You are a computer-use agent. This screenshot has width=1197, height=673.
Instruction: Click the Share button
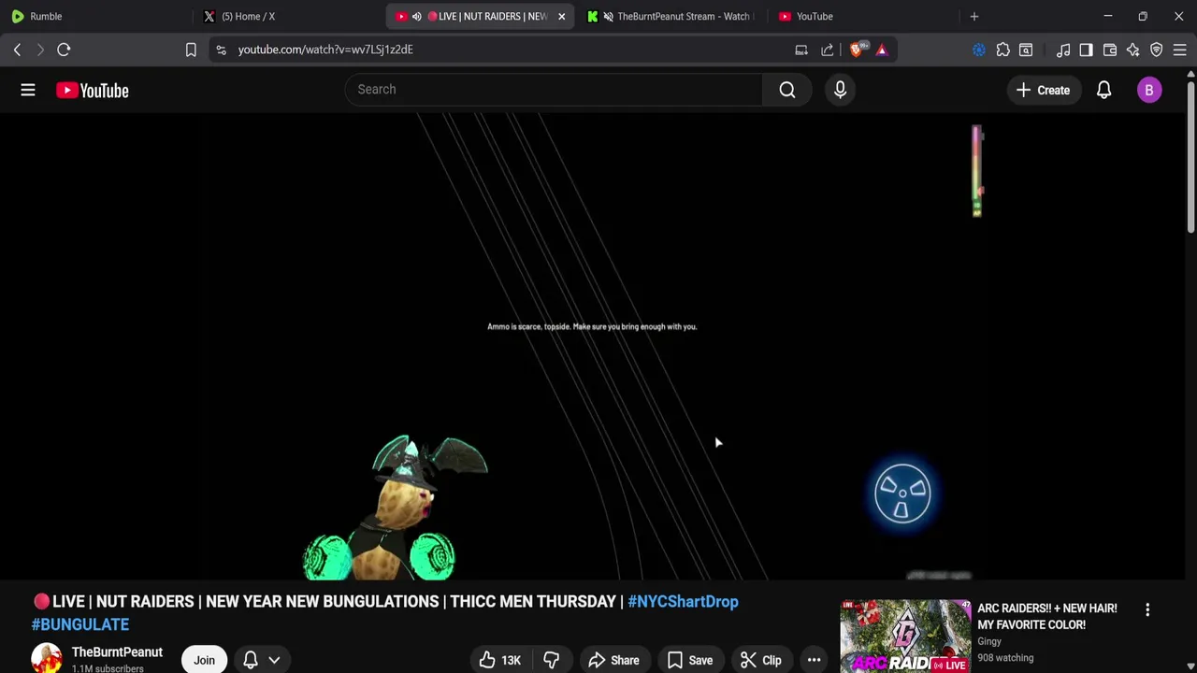(x=613, y=660)
